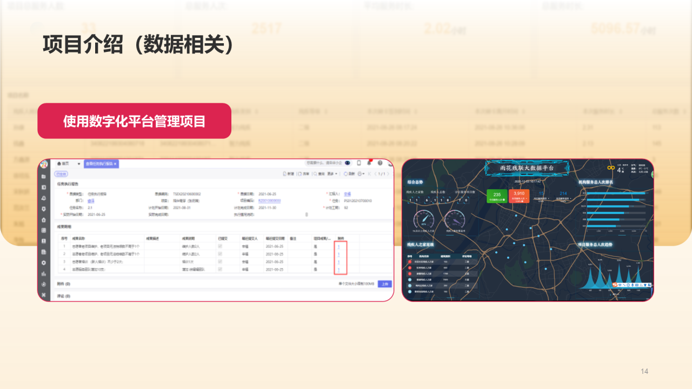Expand the 附件 (0) attachments section
Viewport: 692px width, 389px height.
pos(64,284)
